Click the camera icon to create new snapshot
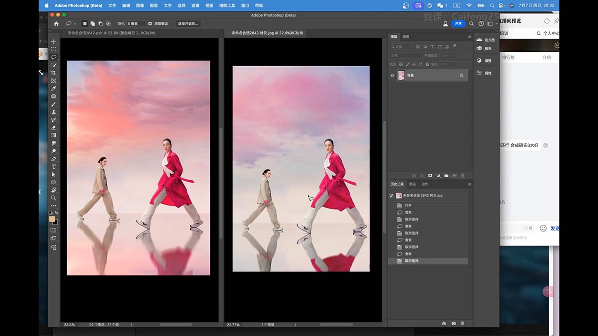The image size is (598, 336). [453, 324]
